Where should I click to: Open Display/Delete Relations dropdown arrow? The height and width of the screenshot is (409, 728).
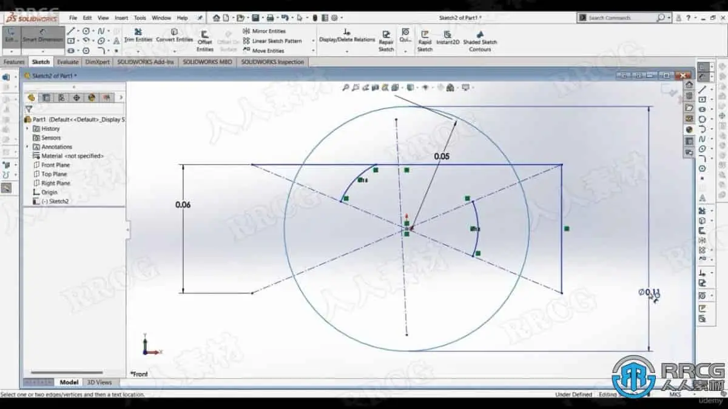click(347, 52)
